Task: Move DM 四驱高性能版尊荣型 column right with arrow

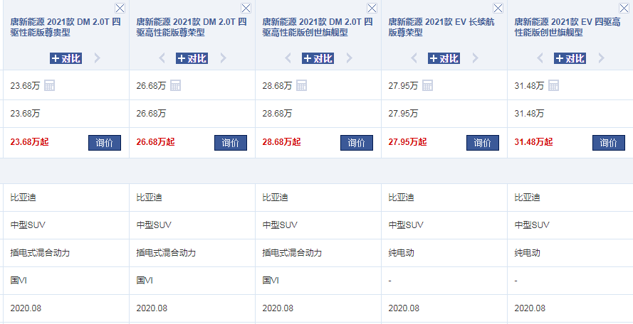Action: [x=223, y=58]
